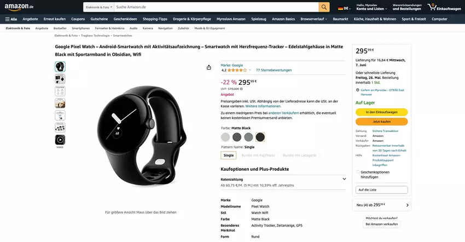
Task: Check the Geschenkoptionen hinzufügen checkbox
Action: point(358,172)
